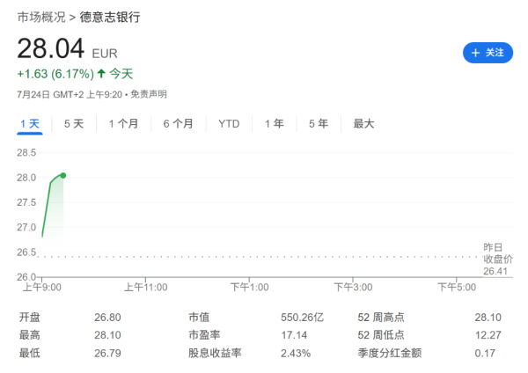528x373 pixels.
Task: Click the 下午3:00 axis label
Action: (353, 287)
